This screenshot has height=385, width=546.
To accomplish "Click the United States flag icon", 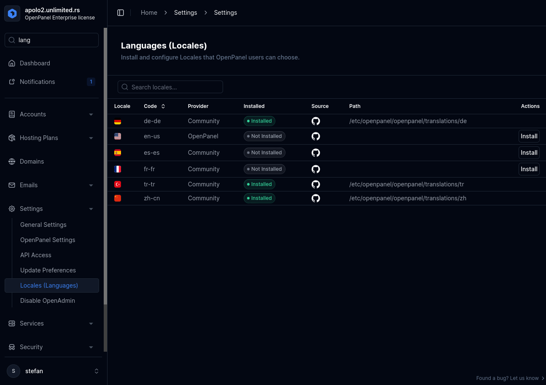I will [x=118, y=136].
